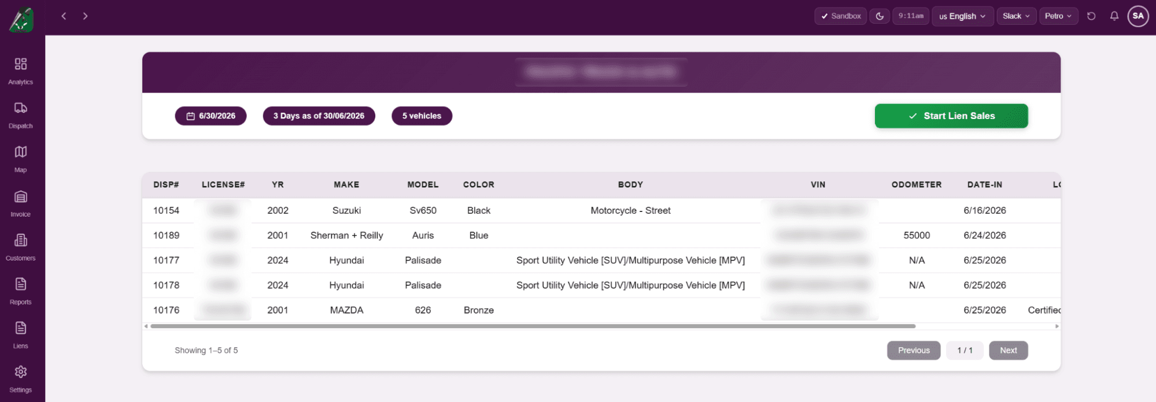
Task: Click the scrollbar left arrow
Action: (x=146, y=326)
